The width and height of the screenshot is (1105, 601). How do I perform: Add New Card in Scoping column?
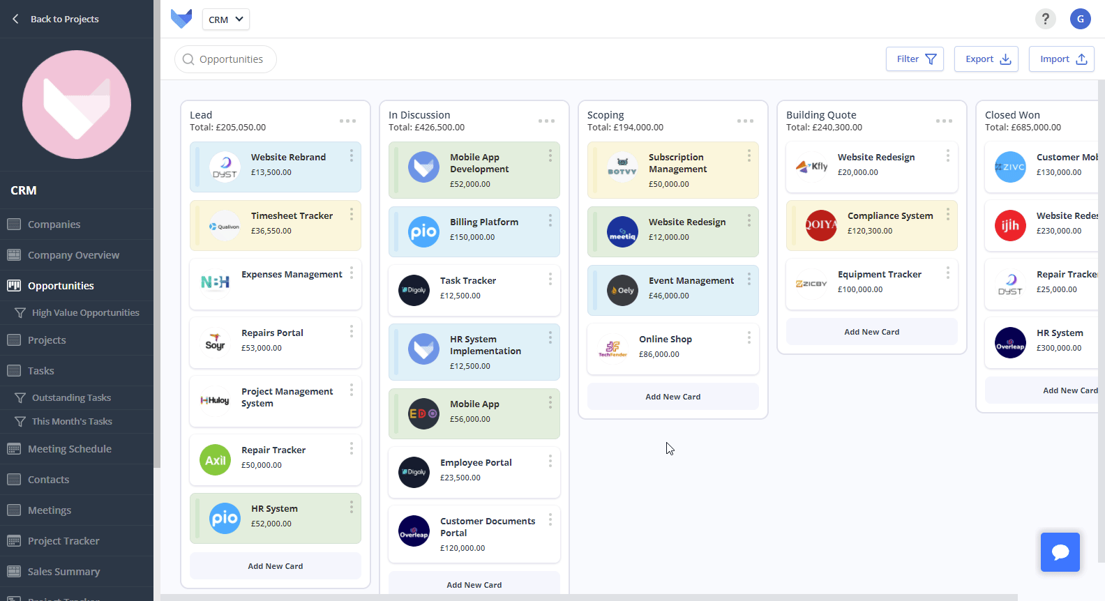(x=672, y=397)
